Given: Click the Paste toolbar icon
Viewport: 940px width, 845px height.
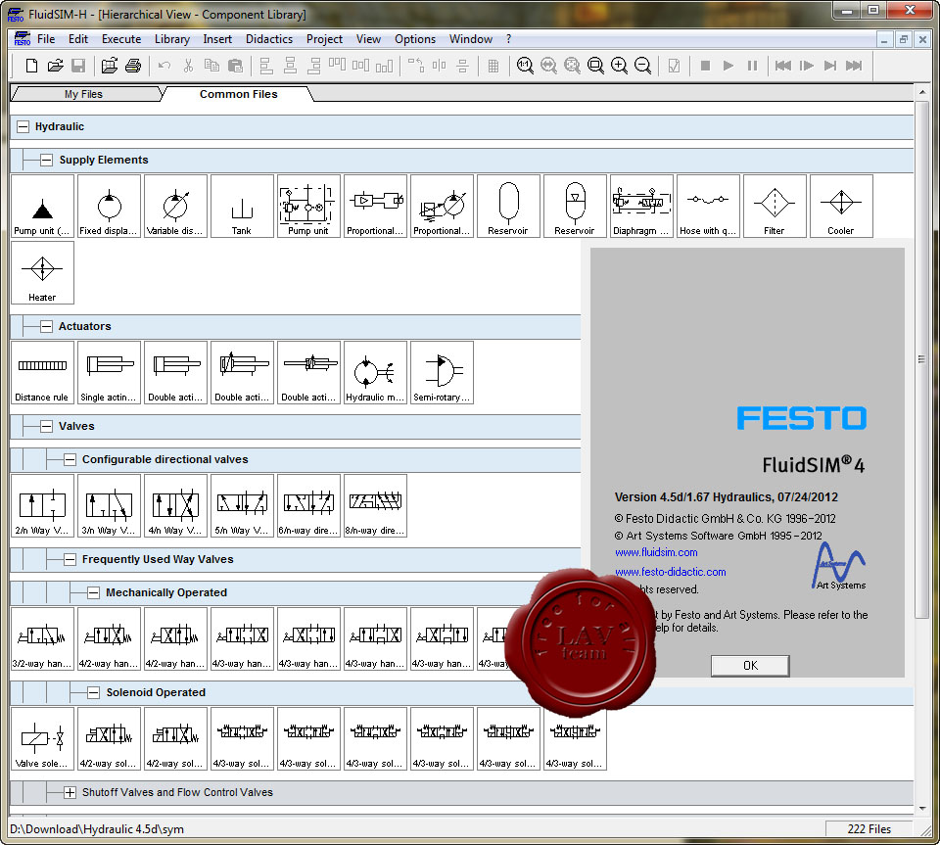Looking at the screenshot, I should [x=236, y=66].
